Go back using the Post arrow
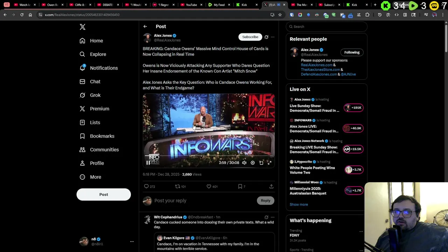448x252 pixels. point(145,27)
